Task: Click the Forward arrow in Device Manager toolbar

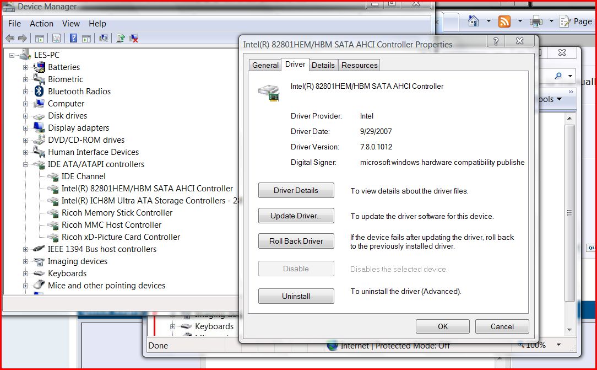Action: [23, 38]
